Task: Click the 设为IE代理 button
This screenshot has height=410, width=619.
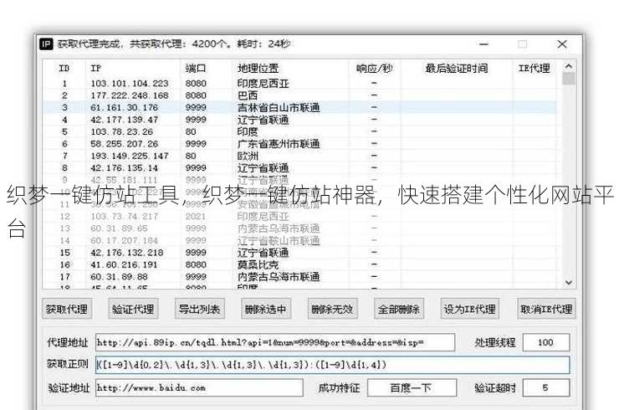Action: pyautogui.click(x=470, y=309)
